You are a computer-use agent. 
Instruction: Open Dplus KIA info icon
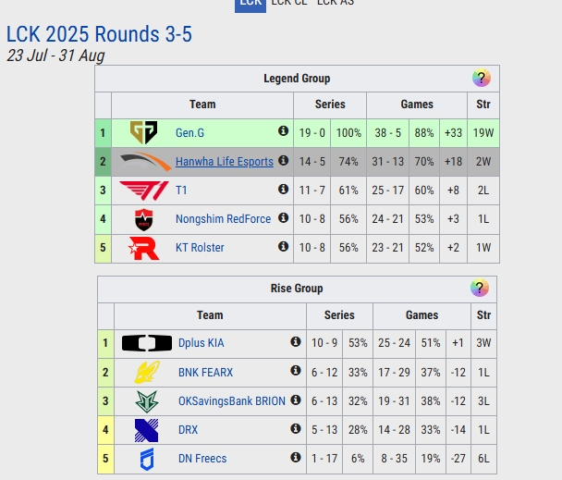click(x=296, y=341)
